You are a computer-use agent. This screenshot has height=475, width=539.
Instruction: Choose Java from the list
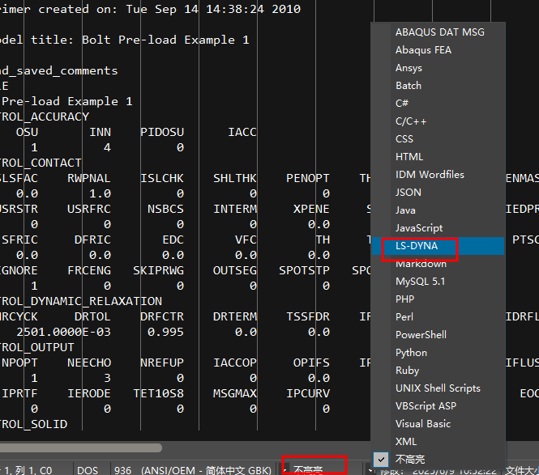438,210
